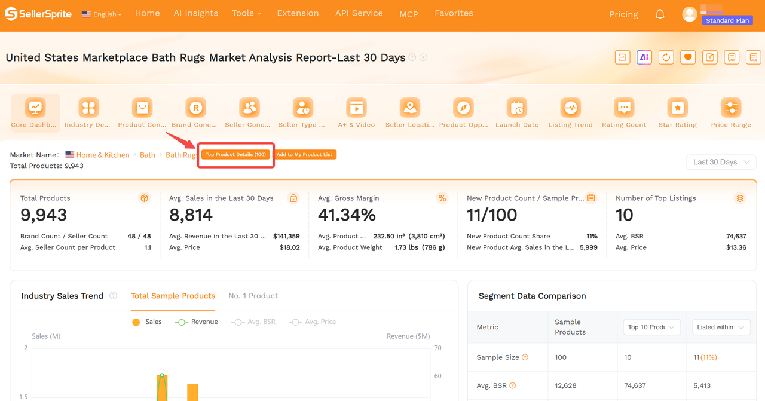The height and width of the screenshot is (401, 765).
Task: Click the Total Products cube icon
Action: tap(144, 198)
